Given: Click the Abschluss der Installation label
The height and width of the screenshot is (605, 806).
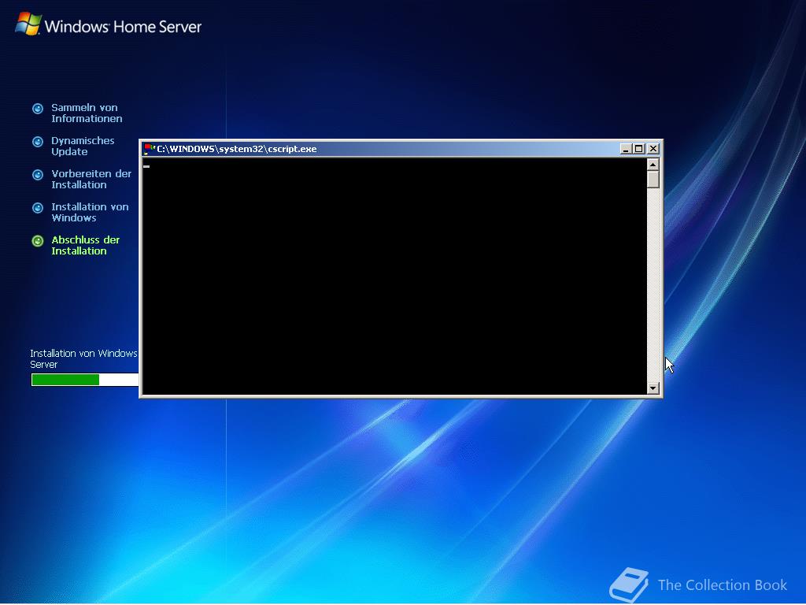Looking at the screenshot, I should pyautogui.click(x=85, y=246).
